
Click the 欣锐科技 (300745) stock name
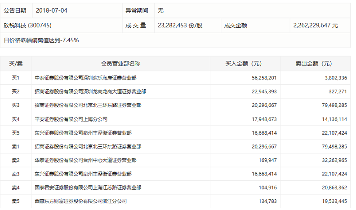tap(31, 26)
